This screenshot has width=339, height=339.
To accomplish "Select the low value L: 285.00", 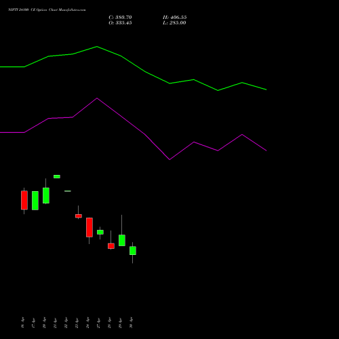I will 174,22.
